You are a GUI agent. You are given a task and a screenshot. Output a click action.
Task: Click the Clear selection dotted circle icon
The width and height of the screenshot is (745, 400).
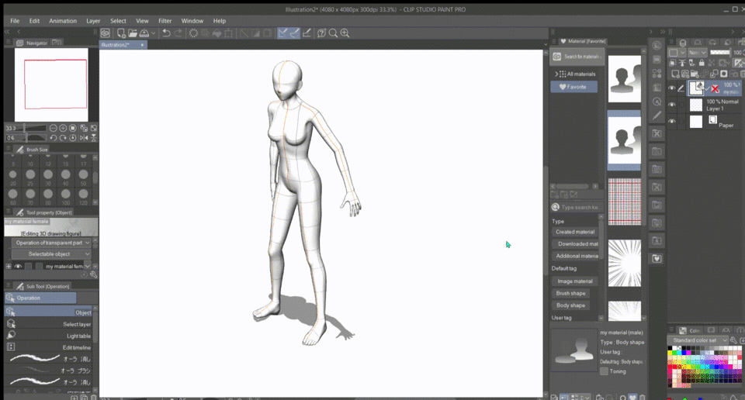click(x=193, y=33)
